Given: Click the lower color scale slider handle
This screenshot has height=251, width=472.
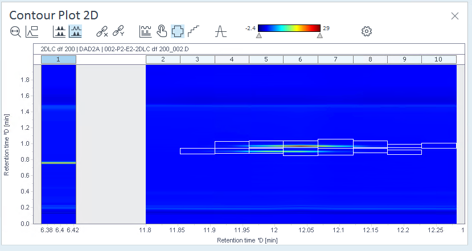Looking at the screenshot, I should click(259, 35).
